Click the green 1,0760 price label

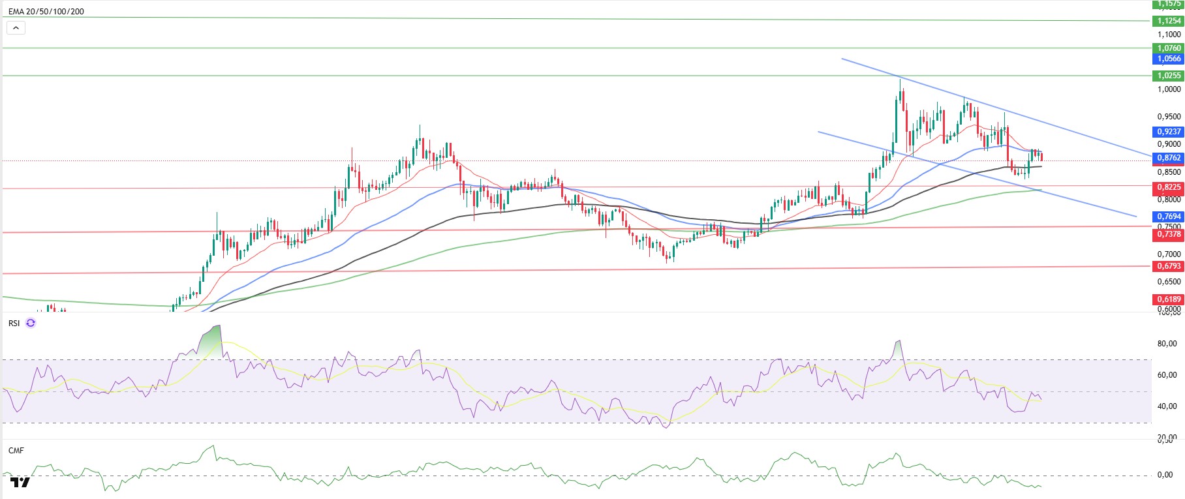1168,48
